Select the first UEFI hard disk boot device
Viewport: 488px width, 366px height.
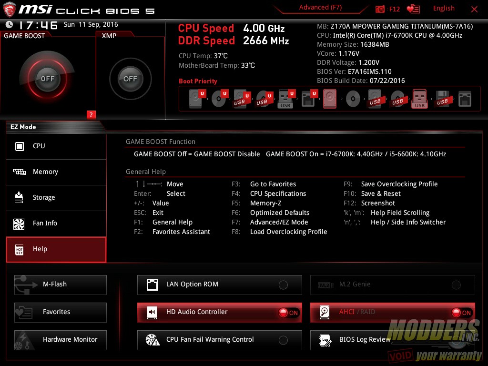(197, 99)
